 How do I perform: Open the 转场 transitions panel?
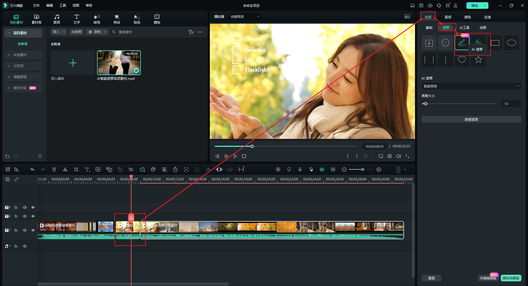[97, 19]
